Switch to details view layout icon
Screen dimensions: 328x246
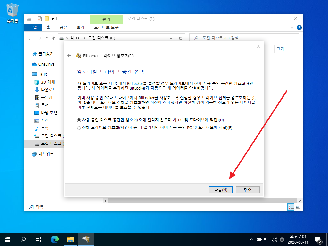click(291, 207)
